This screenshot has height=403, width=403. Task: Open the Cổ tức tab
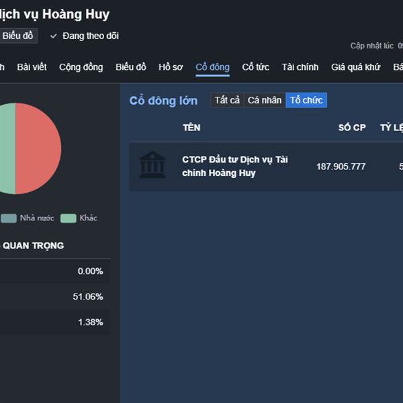tap(255, 67)
